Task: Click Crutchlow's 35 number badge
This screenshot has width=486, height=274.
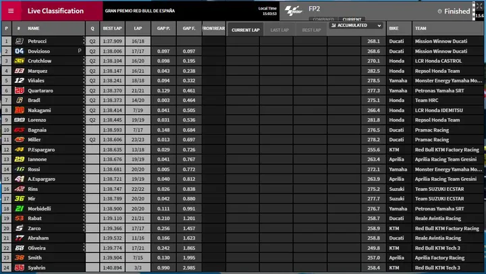Action: (19, 61)
